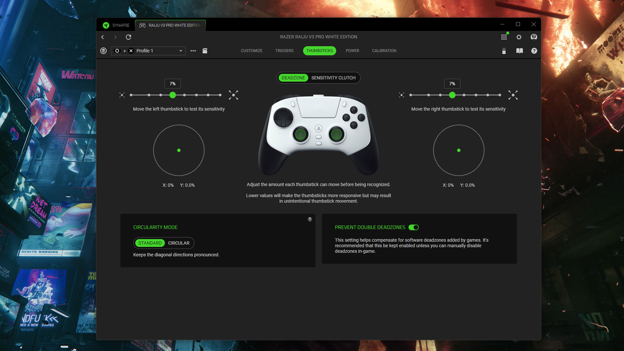Select the Standard circularity button
Image resolution: width=624 pixels, height=351 pixels.
click(x=150, y=243)
